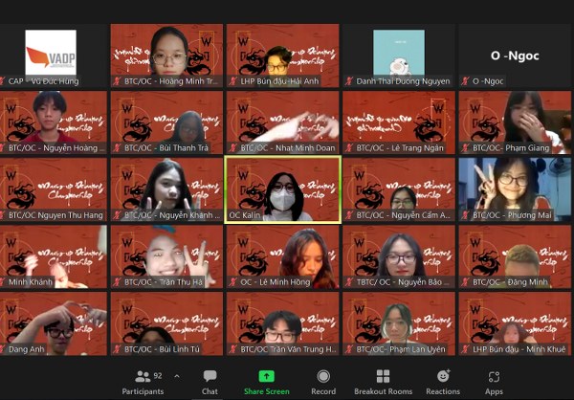Start sharing with green Share Screen button
This screenshot has width=574, height=400.
pos(267,381)
